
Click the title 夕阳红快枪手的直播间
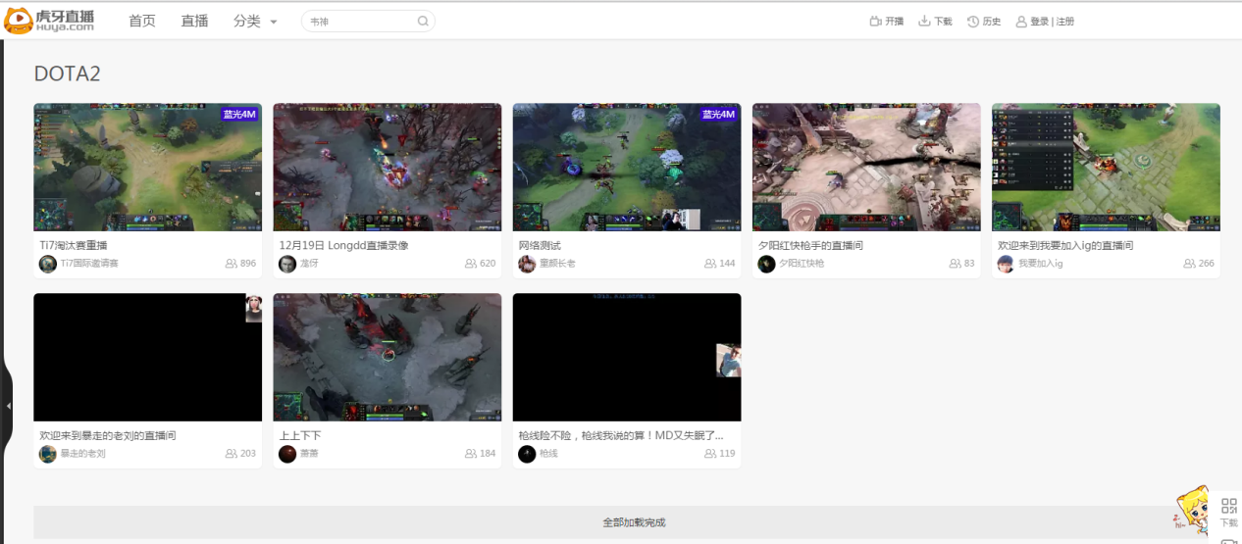810,245
